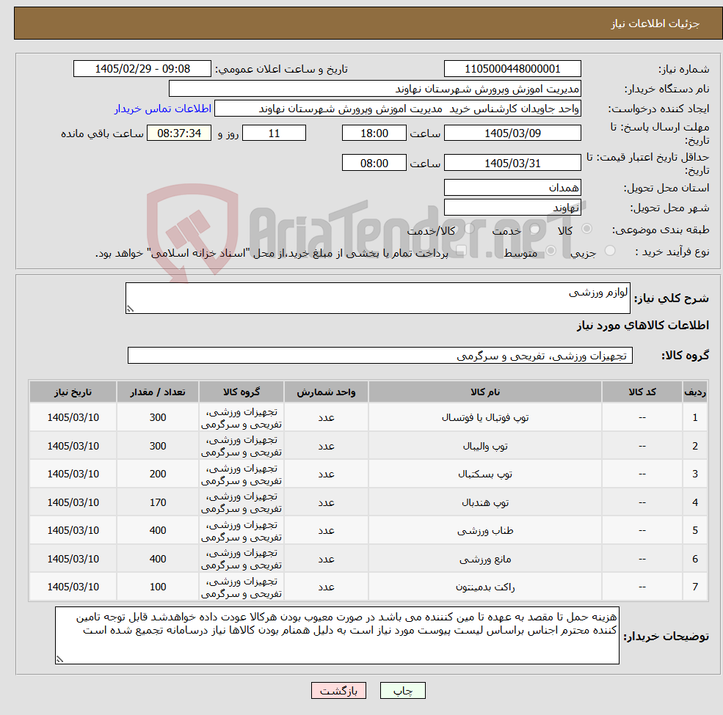
Task: Click the delivery province field همدان
Action: tap(512, 188)
